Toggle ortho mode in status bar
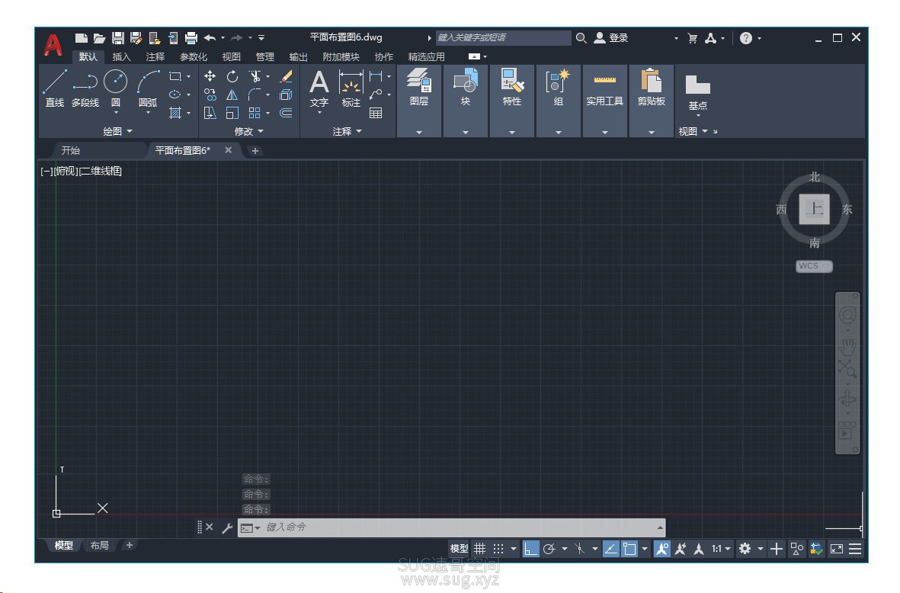Screen dimensions: 900x593 (530, 549)
